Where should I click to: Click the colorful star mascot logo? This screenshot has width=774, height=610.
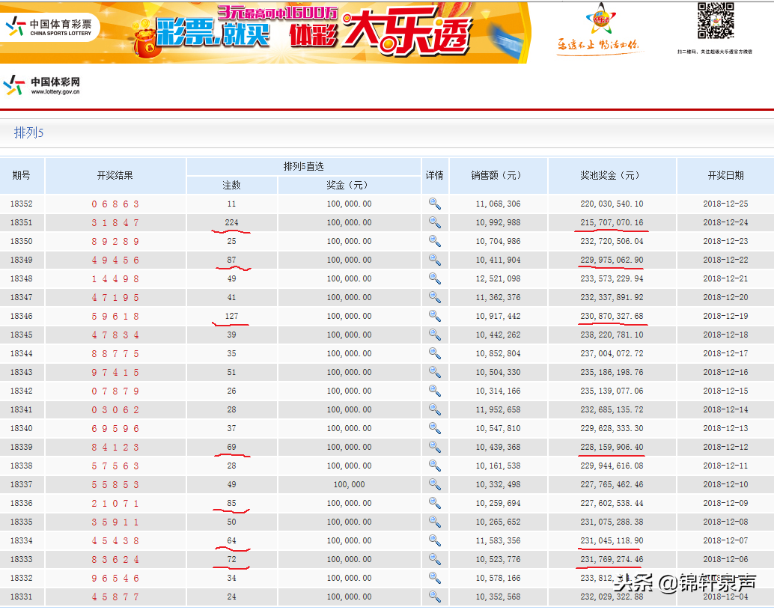coord(600,18)
